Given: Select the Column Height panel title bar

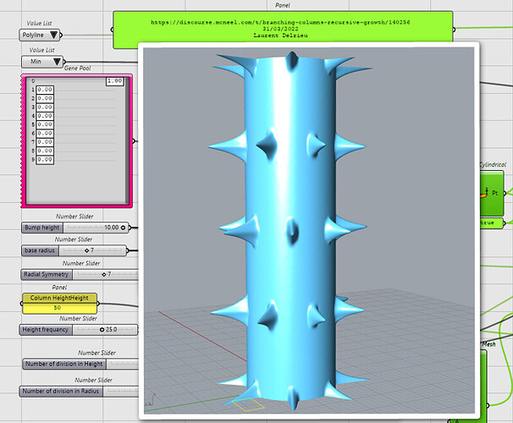Looking at the screenshot, I should (59, 298).
